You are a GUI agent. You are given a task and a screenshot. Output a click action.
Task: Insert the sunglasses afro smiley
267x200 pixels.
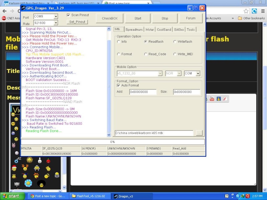click(x=41, y=184)
